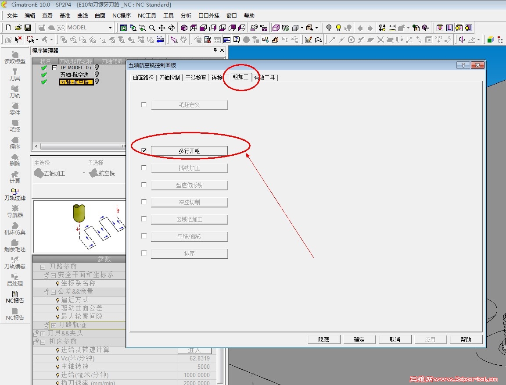Open a file with the folder icon
This screenshot has height=385, width=506.
(18, 28)
